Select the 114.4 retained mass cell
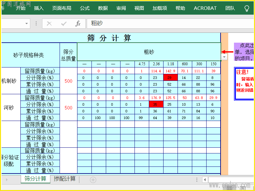 click(156, 71)
